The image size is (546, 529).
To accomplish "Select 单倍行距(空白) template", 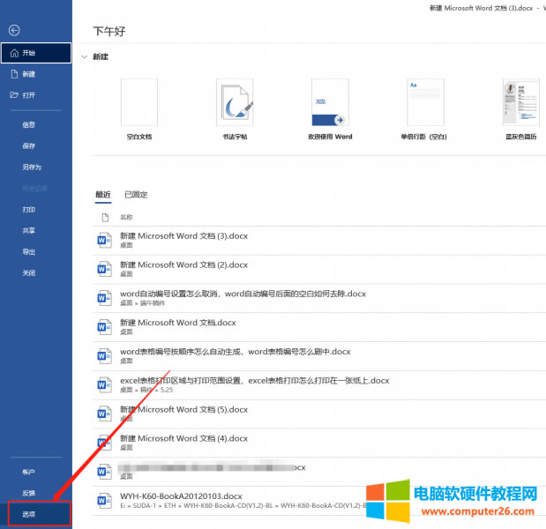I will tap(425, 103).
